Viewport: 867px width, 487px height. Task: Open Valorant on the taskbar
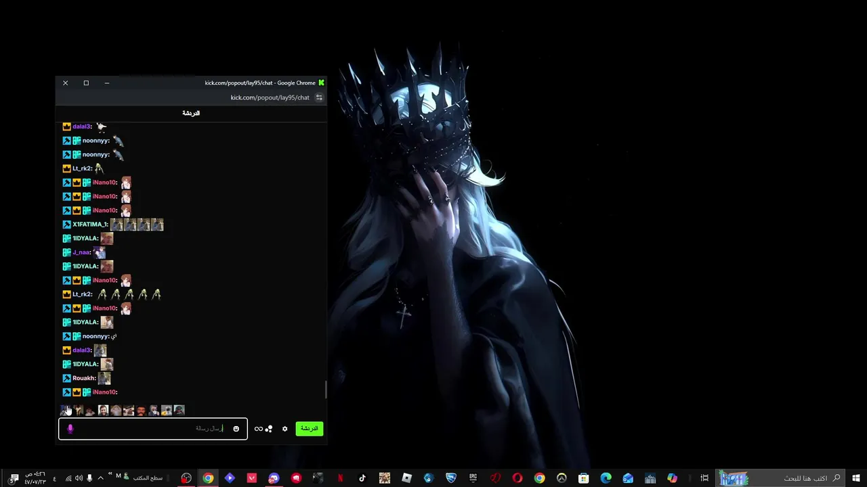click(252, 478)
